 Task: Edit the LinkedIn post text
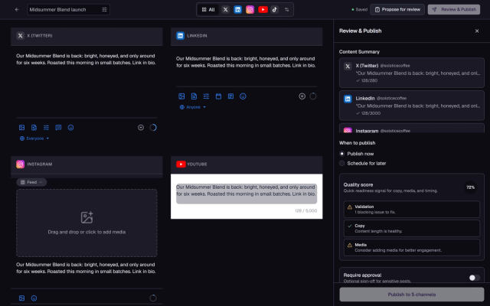[x=247, y=62]
